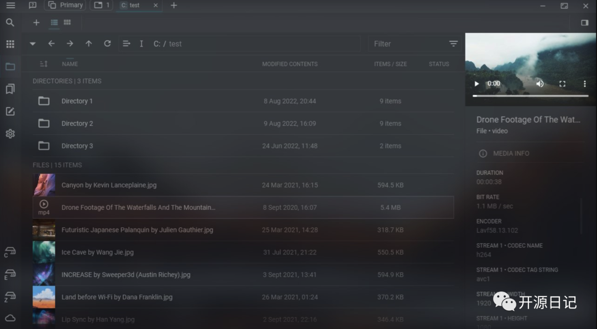Open navigation history dropdown arrow
Image resolution: width=597 pixels, height=329 pixels.
[33, 44]
